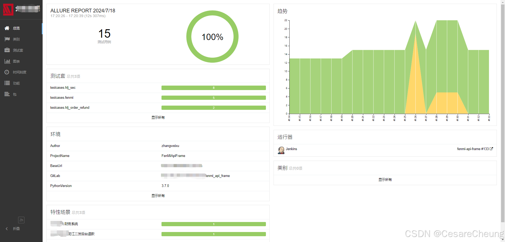This screenshot has width=505, height=242.
Task: Click the Allure logo icon
Action: click(x=8, y=9)
